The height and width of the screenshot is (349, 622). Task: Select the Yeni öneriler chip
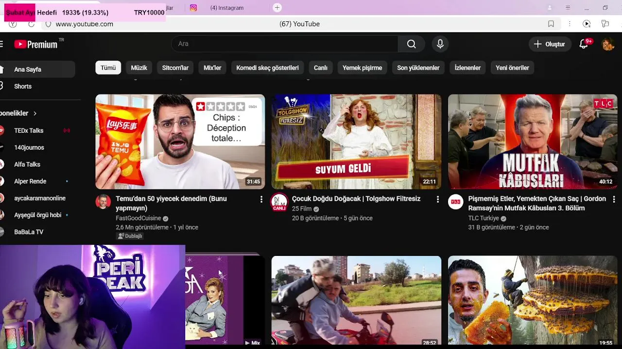tap(513, 68)
